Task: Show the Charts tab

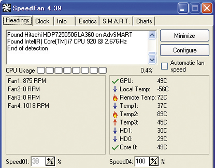Action: pos(144,21)
